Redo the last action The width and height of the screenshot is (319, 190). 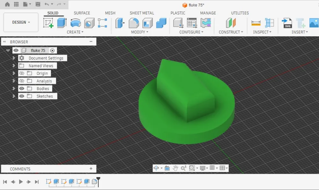pos(59,4)
